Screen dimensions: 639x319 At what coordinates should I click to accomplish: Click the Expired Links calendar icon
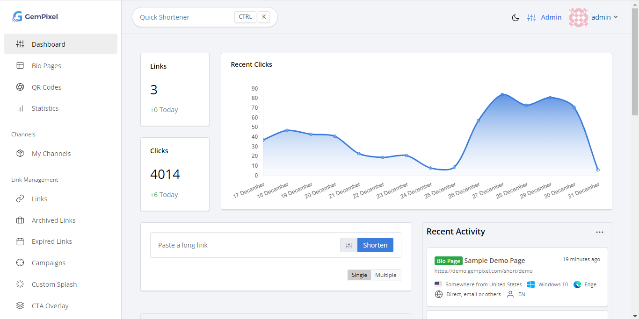20,241
